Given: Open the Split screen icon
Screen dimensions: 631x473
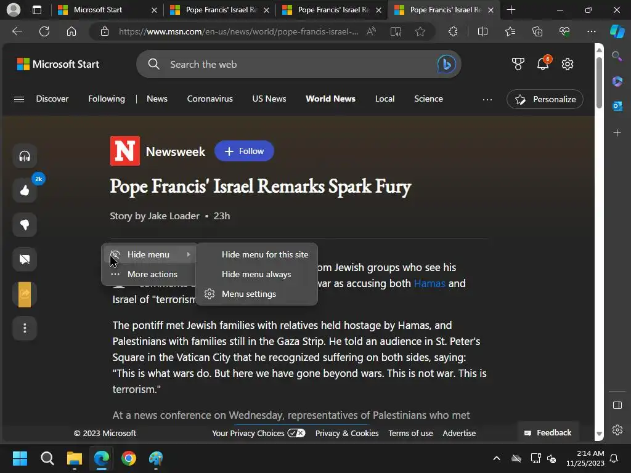Looking at the screenshot, I should pos(482,31).
